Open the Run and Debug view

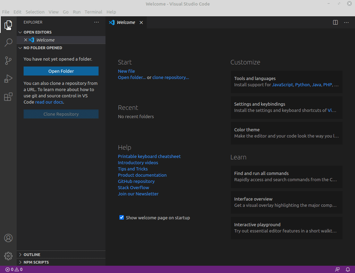[8, 79]
